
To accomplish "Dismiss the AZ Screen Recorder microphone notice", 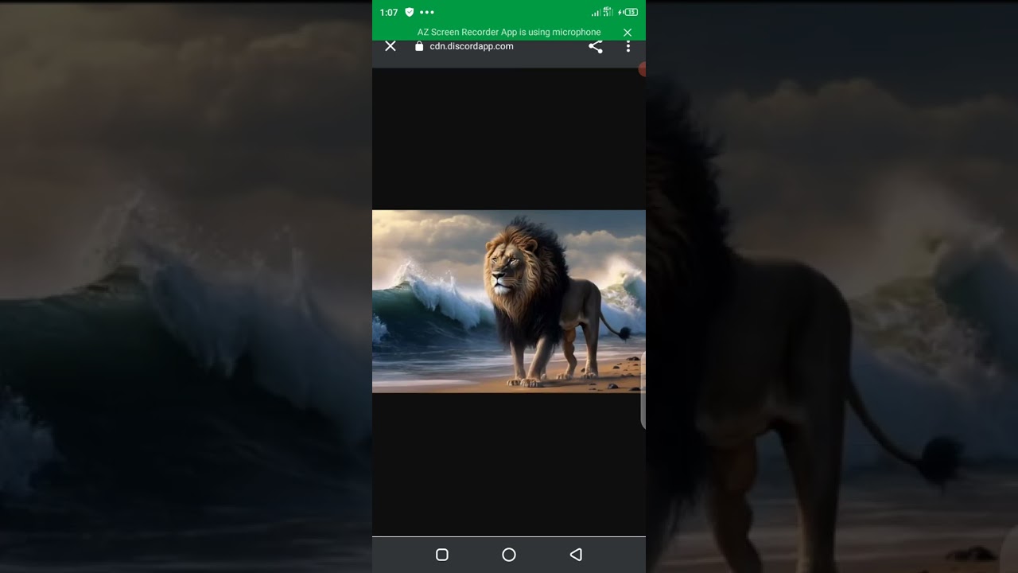I will point(628,33).
